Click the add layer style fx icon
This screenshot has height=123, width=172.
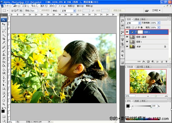pyautogui.click(x=144, y=61)
